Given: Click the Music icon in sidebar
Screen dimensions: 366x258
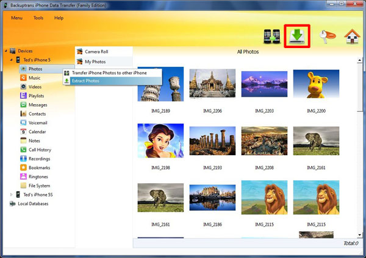Looking at the screenshot, I should (x=23, y=78).
